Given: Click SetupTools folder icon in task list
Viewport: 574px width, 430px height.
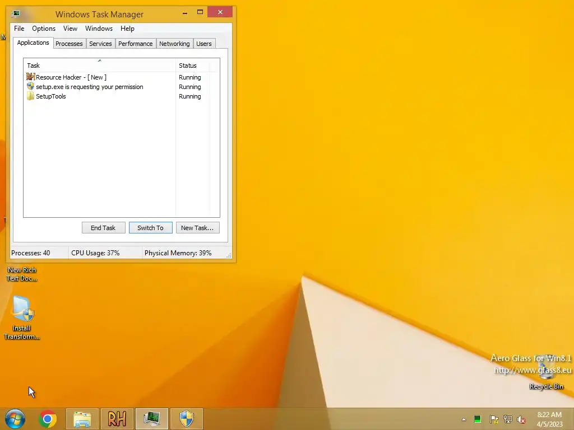Looking at the screenshot, I should point(30,96).
